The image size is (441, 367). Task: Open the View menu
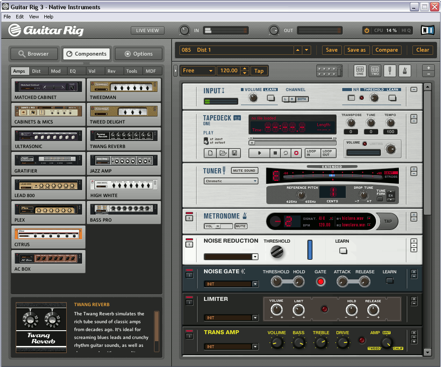(x=34, y=17)
